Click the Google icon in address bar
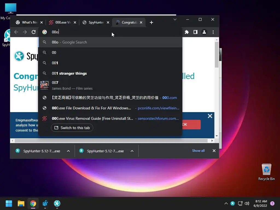 [x=45, y=32]
